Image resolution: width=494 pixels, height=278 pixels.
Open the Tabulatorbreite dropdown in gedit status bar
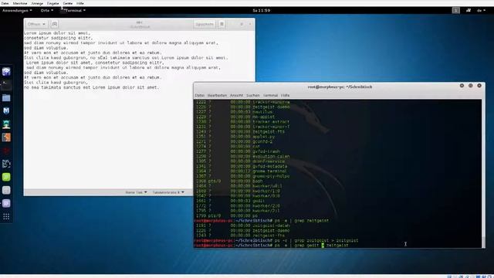[168, 192]
